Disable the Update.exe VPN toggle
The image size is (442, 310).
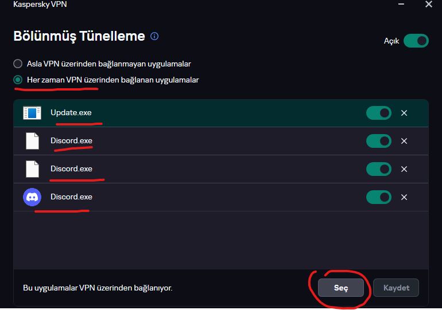pos(379,113)
